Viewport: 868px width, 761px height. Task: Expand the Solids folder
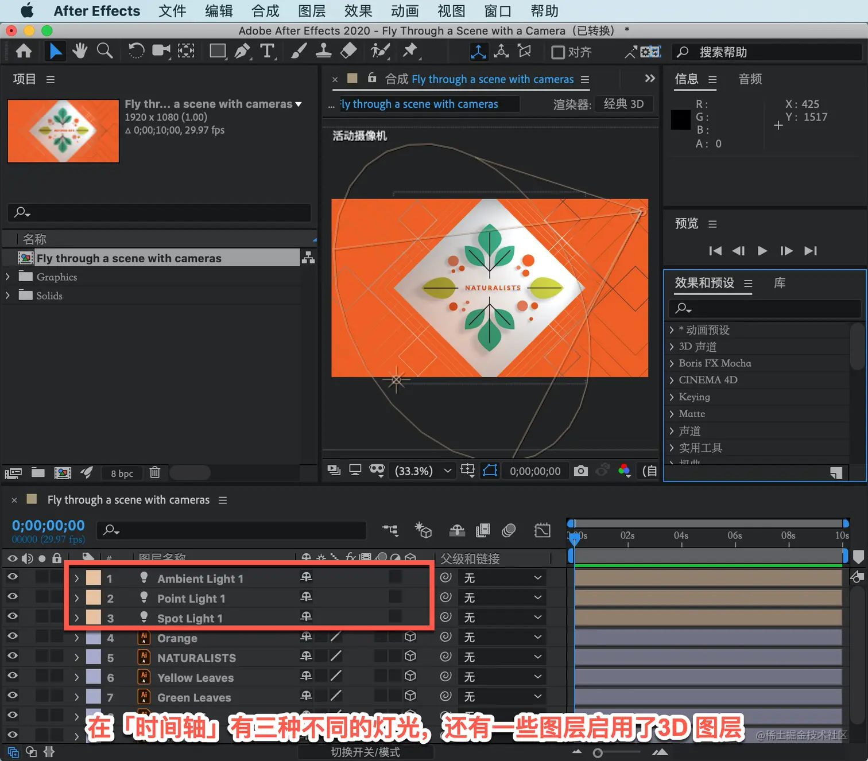tap(7, 296)
